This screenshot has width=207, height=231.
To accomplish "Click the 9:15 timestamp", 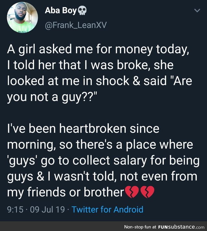I will pyautogui.click(x=15, y=209).
